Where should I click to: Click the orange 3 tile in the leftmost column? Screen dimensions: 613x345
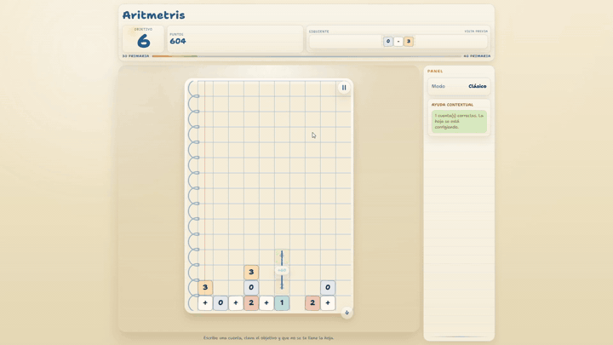(205, 287)
